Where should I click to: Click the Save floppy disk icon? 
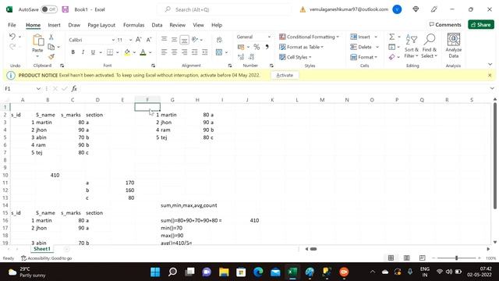tap(65, 9)
